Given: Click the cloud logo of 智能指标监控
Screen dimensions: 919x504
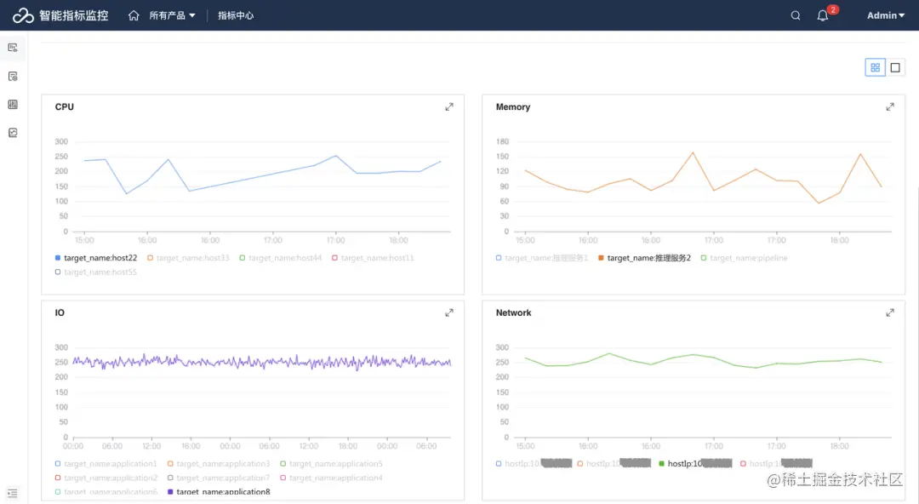Looking at the screenshot, I should pos(23,16).
